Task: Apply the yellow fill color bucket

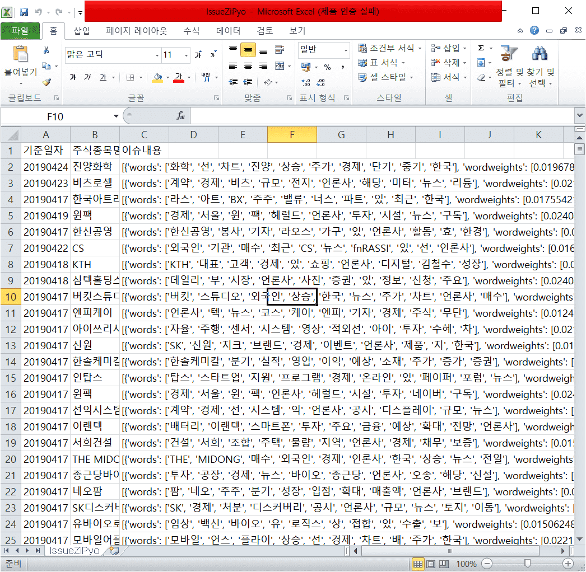Action: click(x=158, y=77)
